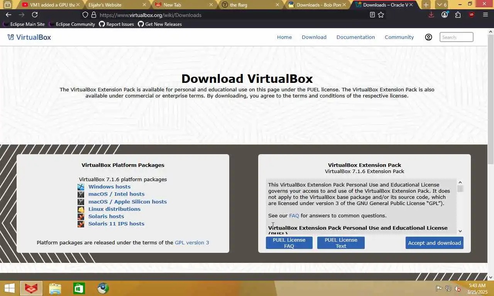Click the taskbar clock showing 5:43 AM
Screen dimensions: 494x296
(477, 289)
